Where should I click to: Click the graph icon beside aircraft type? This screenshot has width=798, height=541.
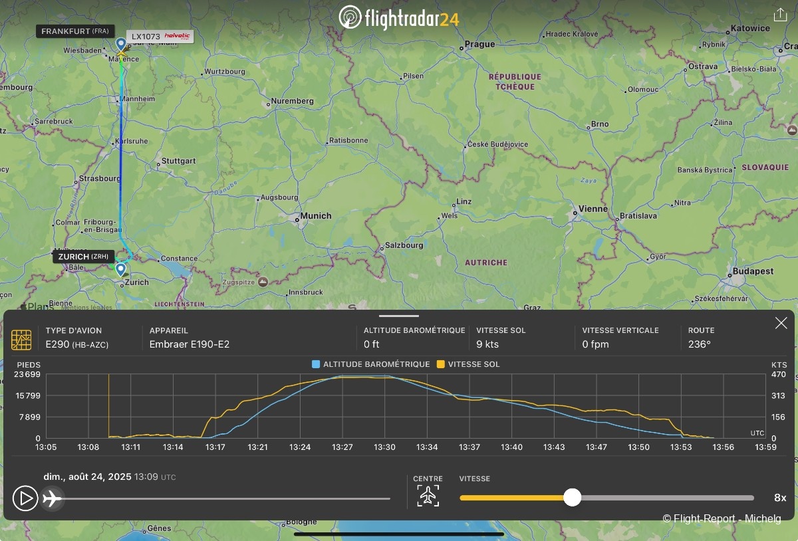point(21,340)
